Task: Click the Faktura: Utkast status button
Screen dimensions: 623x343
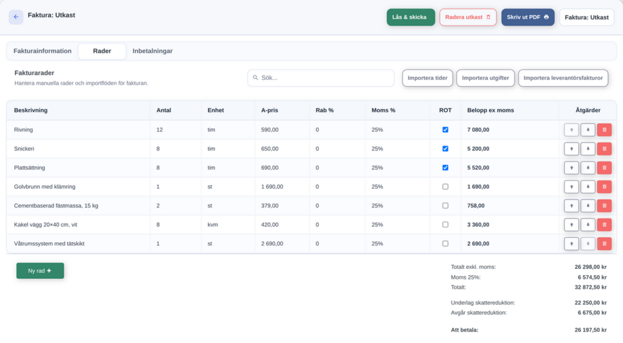Action: tap(586, 17)
